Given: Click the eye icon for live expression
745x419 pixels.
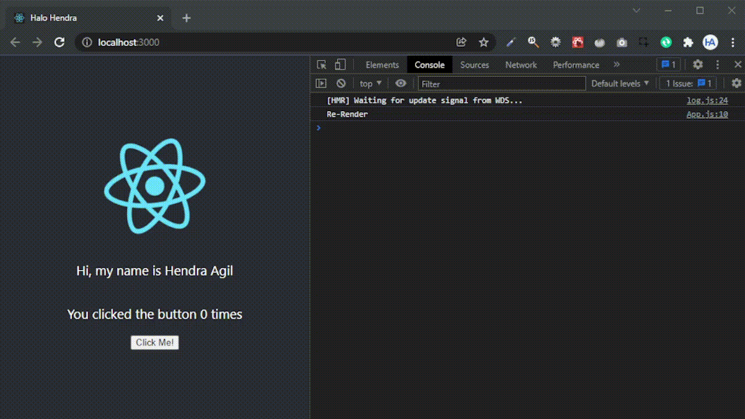Looking at the screenshot, I should [400, 83].
